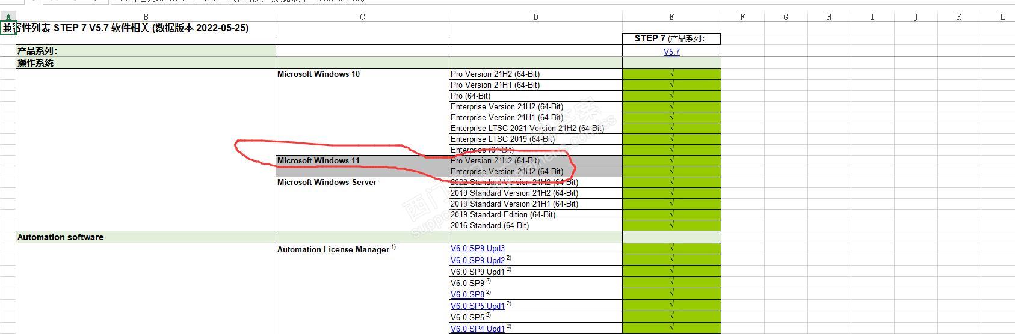Screen dimensions: 1015x334
Task: Select column C header
Action: pyautogui.click(x=362, y=17)
